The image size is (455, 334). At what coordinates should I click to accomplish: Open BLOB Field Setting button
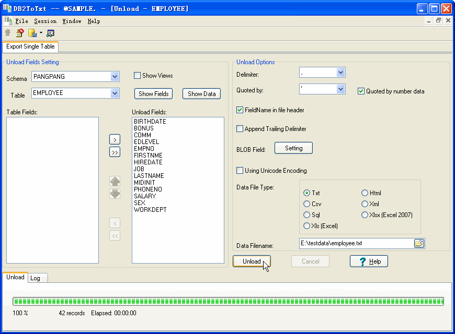click(x=294, y=148)
